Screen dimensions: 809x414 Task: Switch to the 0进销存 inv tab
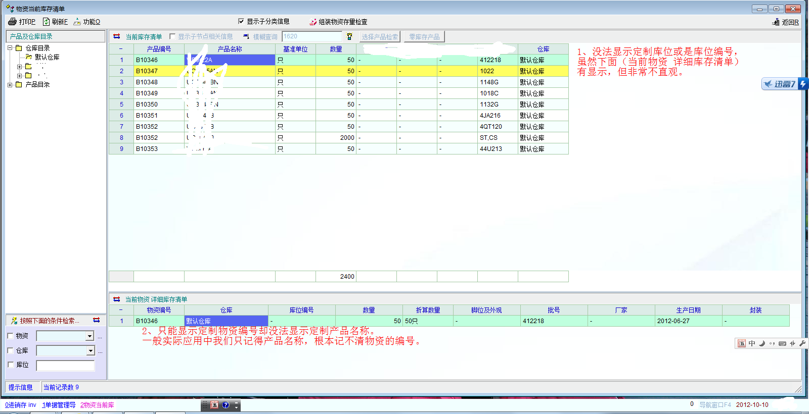coord(20,405)
